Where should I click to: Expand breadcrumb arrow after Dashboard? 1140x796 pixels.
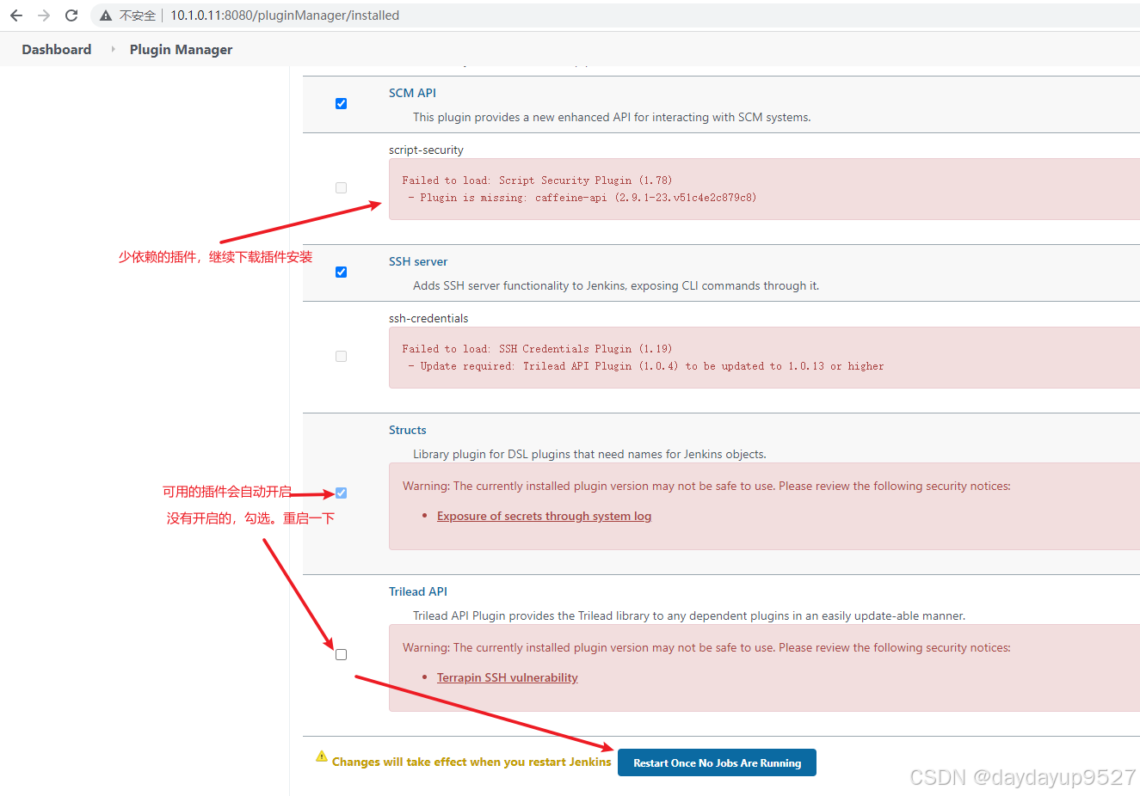(113, 49)
